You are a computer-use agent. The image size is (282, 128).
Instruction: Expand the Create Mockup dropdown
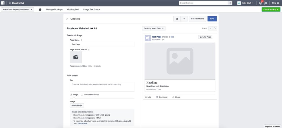[x=271, y=10]
